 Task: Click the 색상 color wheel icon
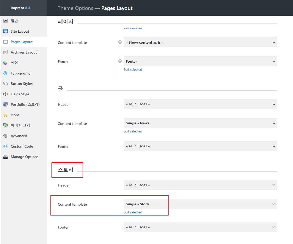coord(5,63)
